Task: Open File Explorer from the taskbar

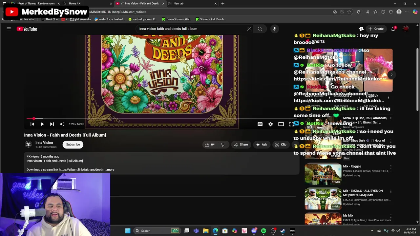Action: [x=206, y=231]
